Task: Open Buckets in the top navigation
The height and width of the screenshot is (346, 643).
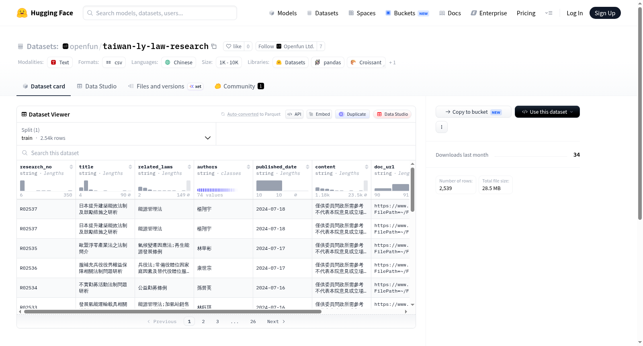Action: [407, 13]
